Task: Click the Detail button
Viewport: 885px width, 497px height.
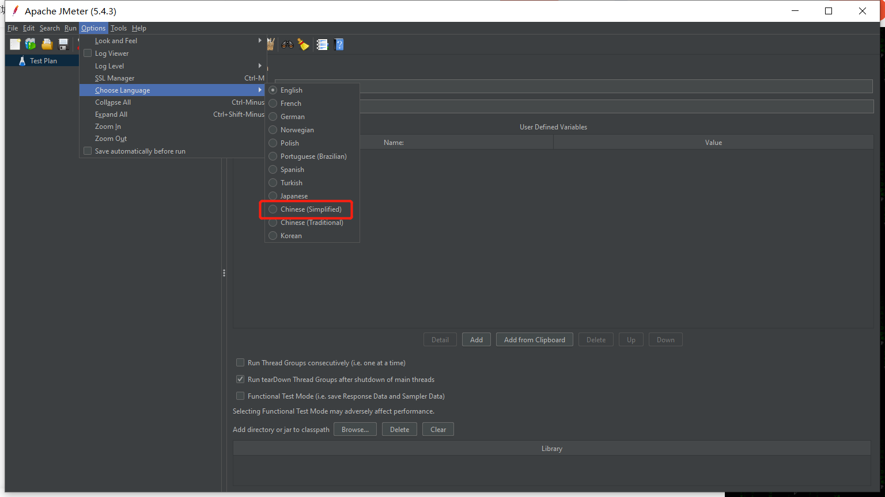Action: [x=440, y=340]
